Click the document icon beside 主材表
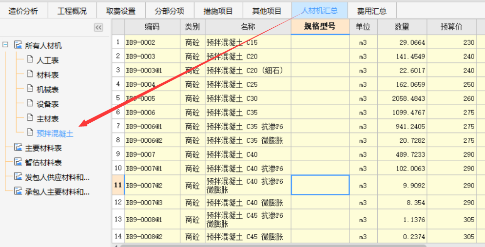This screenshot has height=247, width=485. coord(30,117)
